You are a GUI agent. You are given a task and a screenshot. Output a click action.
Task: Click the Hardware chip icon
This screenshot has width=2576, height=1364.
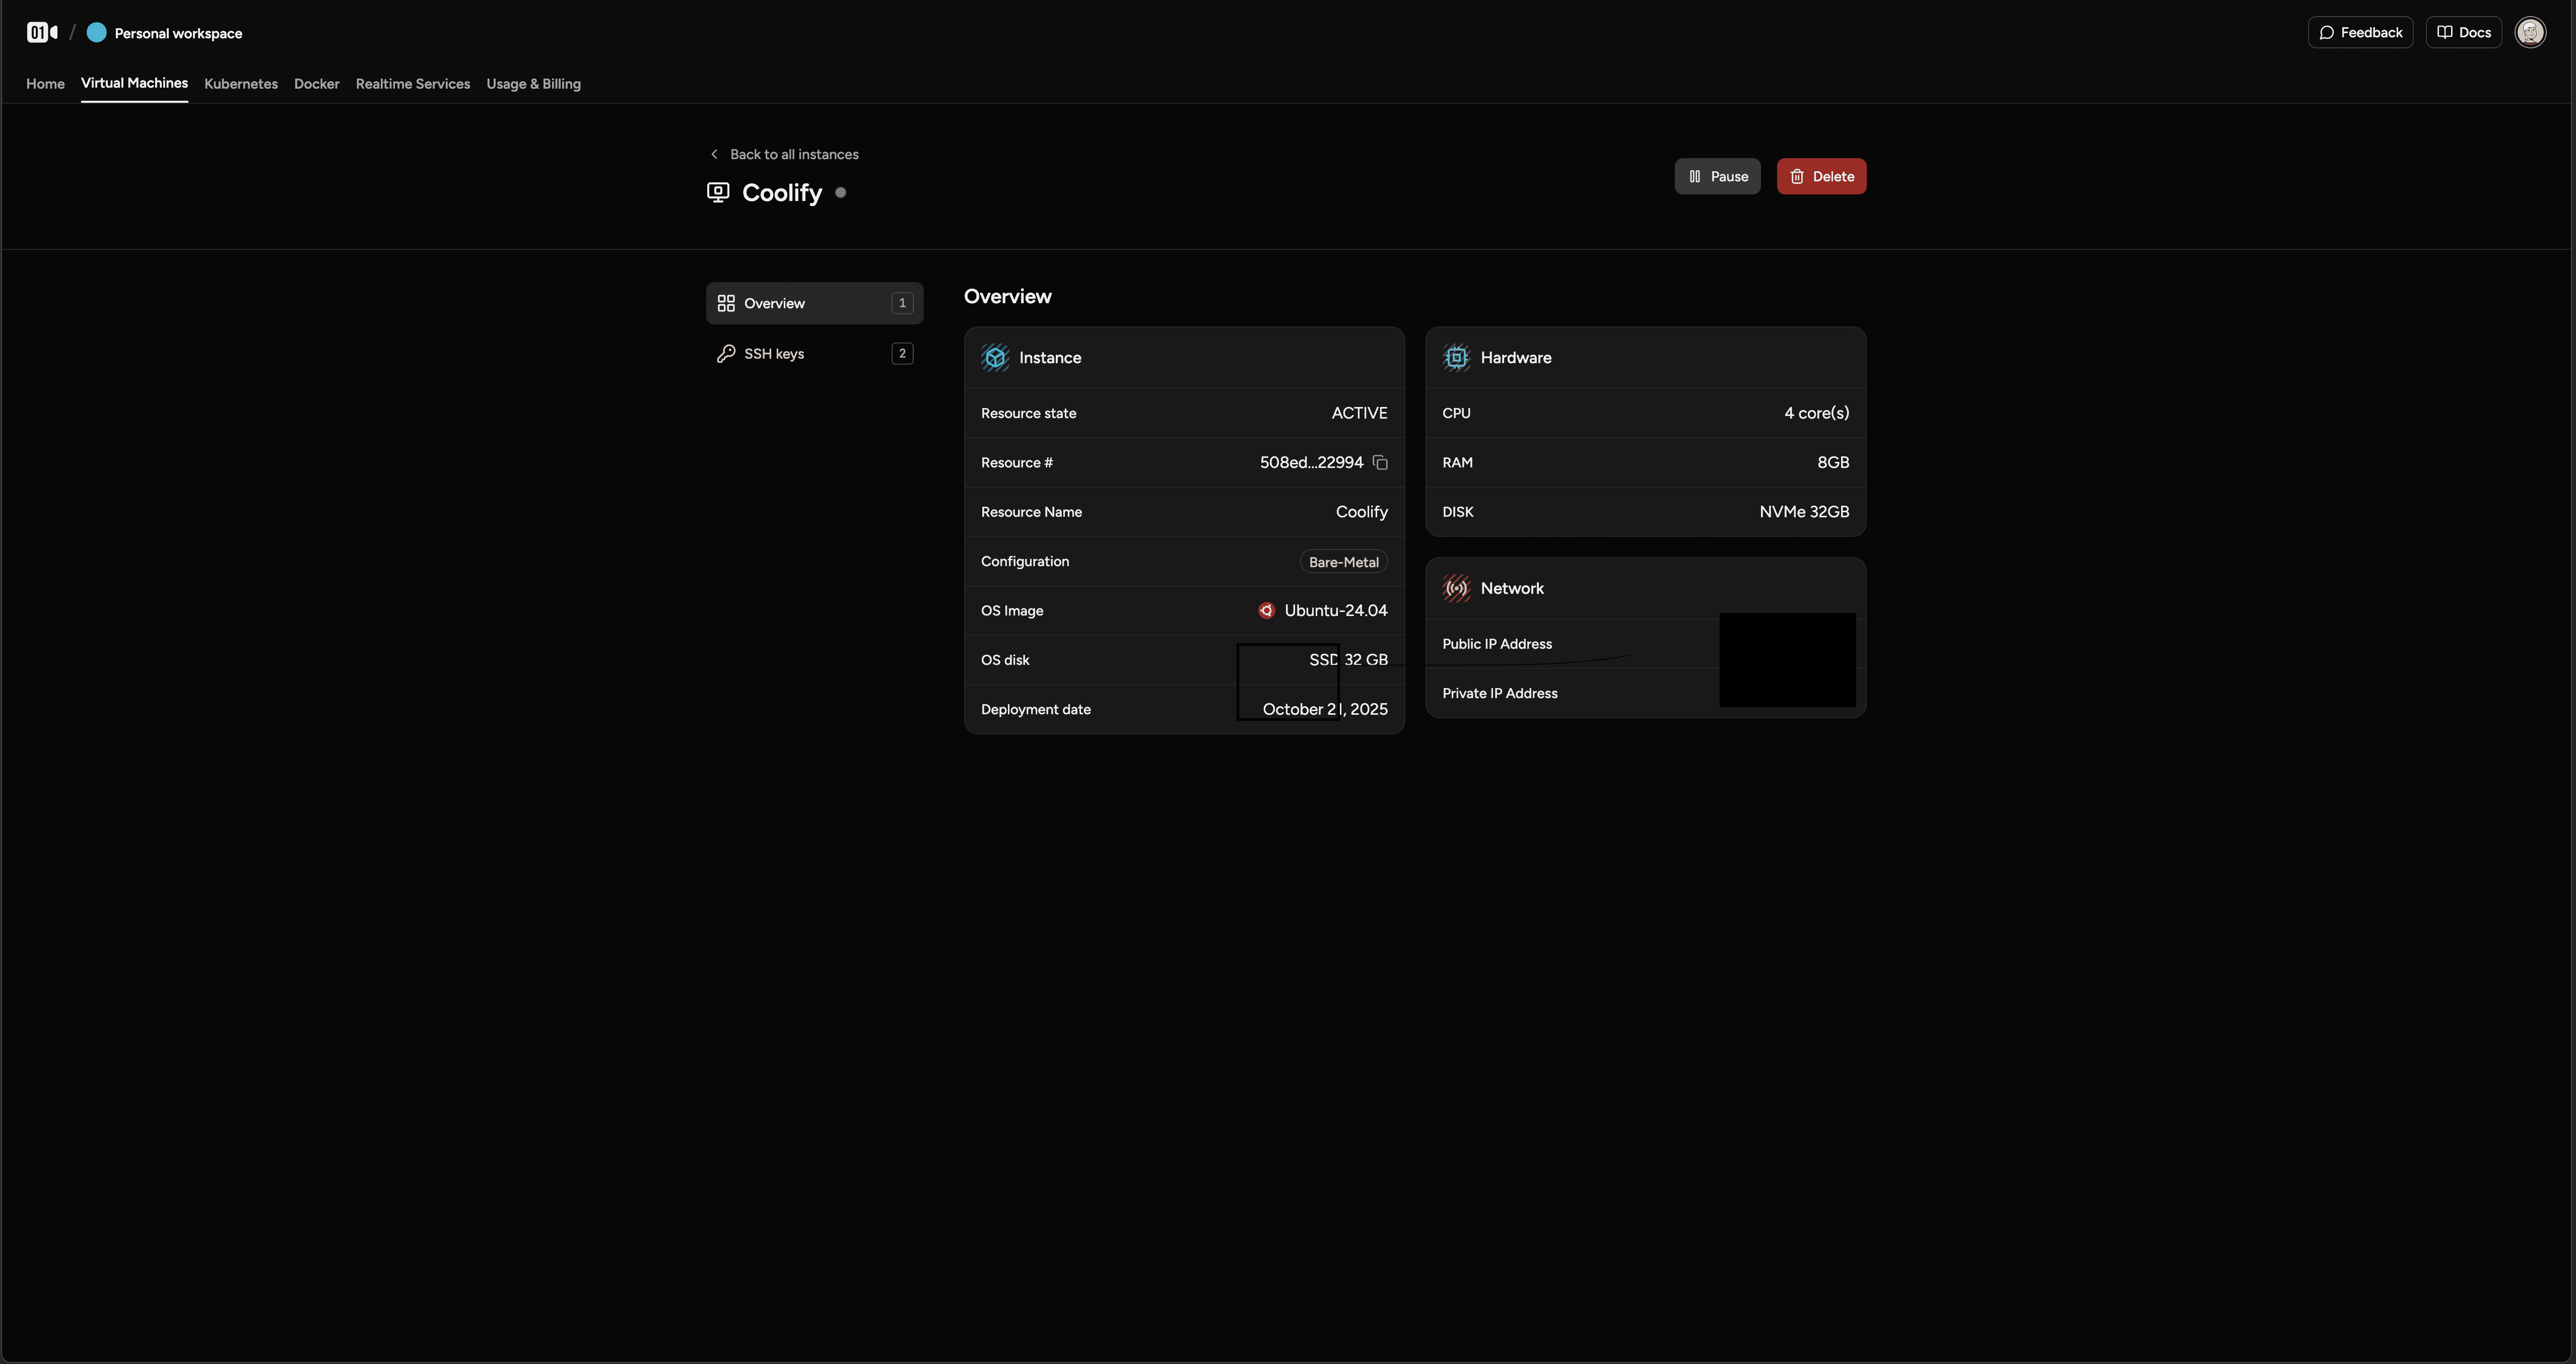1456,358
